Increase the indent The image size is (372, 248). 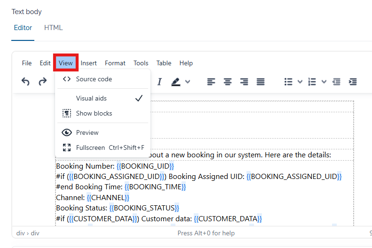[353, 82]
